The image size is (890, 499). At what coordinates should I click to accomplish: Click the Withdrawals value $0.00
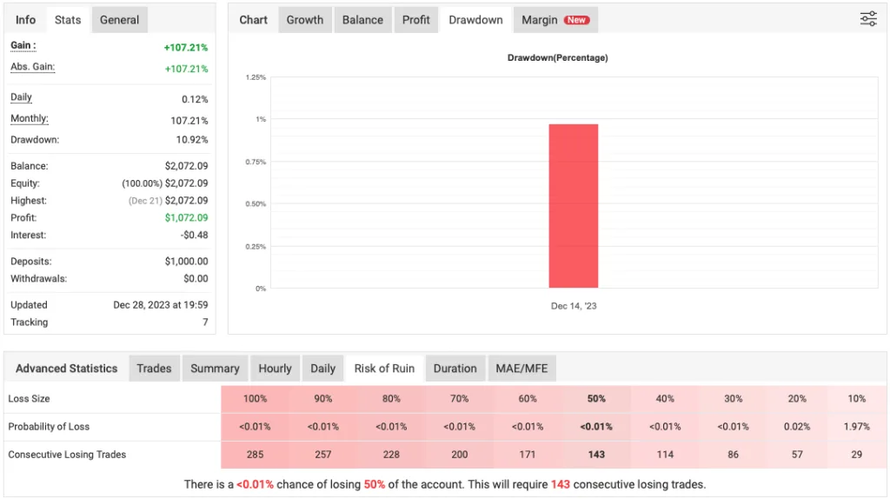click(x=196, y=279)
